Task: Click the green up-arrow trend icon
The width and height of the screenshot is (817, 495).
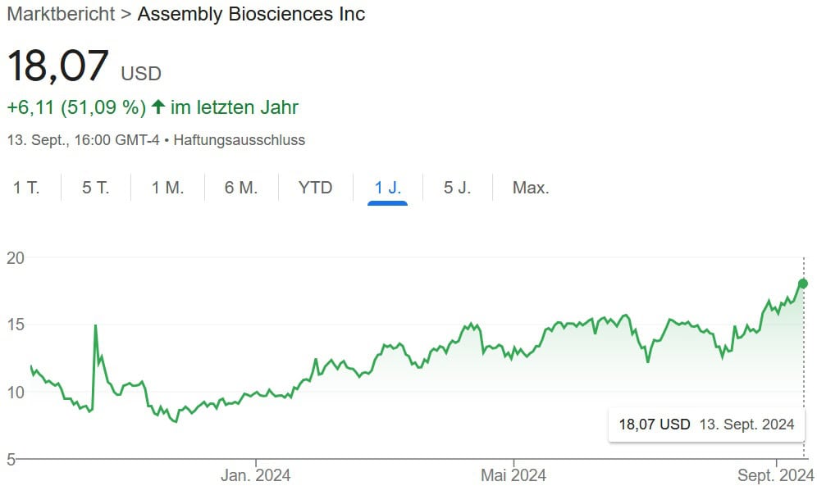Action: tap(158, 107)
